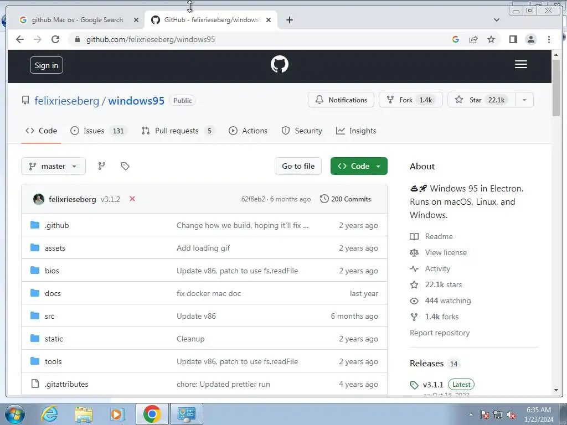Screen dimensions: 567x425
Task: Reload the page with refresh icon
Action: pos(55,39)
